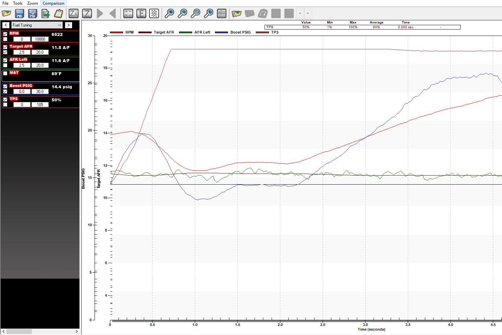Click the Boost PSIG legend entry above graph

click(x=233, y=33)
